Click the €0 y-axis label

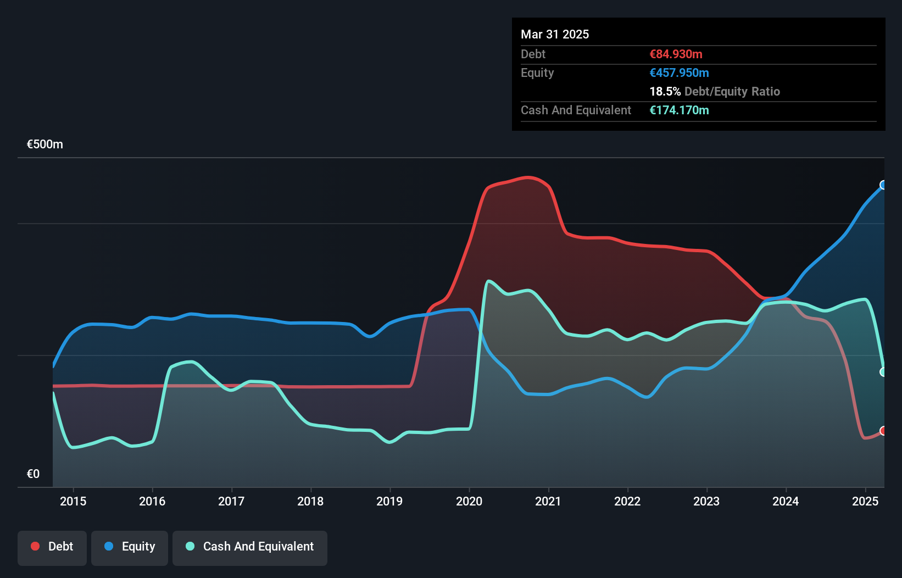tap(33, 474)
